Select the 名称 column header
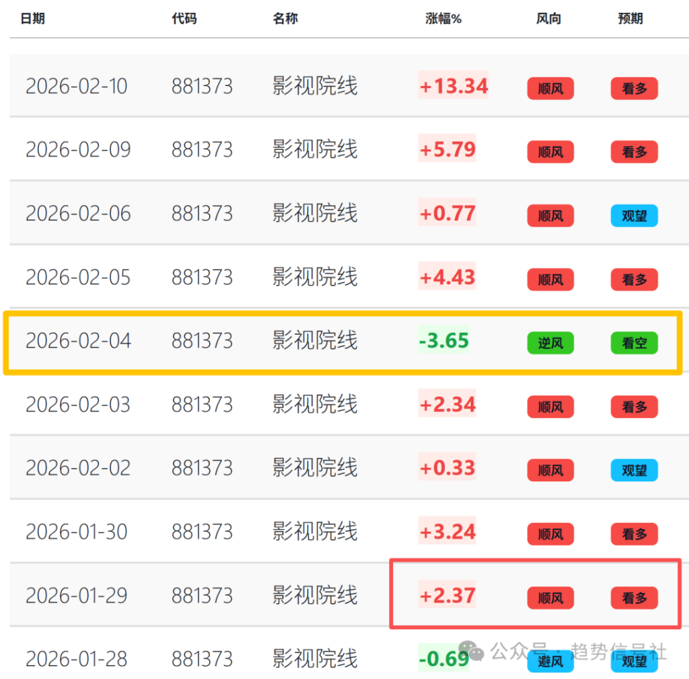The width and height of the screenshot is (689, 679). pyautogui.click(x=285, y=19)
